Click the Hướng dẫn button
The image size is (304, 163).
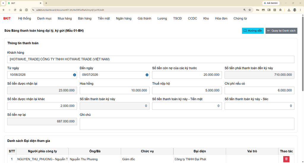tap(253, 31)
